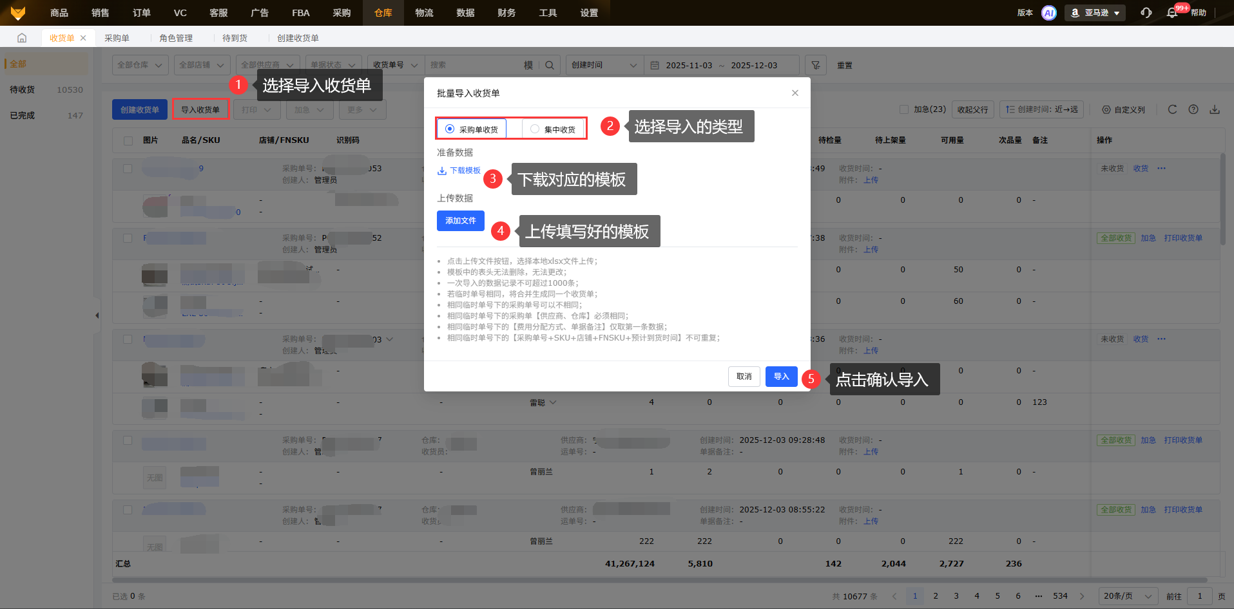
Task: Click the 模 fuzzy search toggle
Action: tap(528, 65)
